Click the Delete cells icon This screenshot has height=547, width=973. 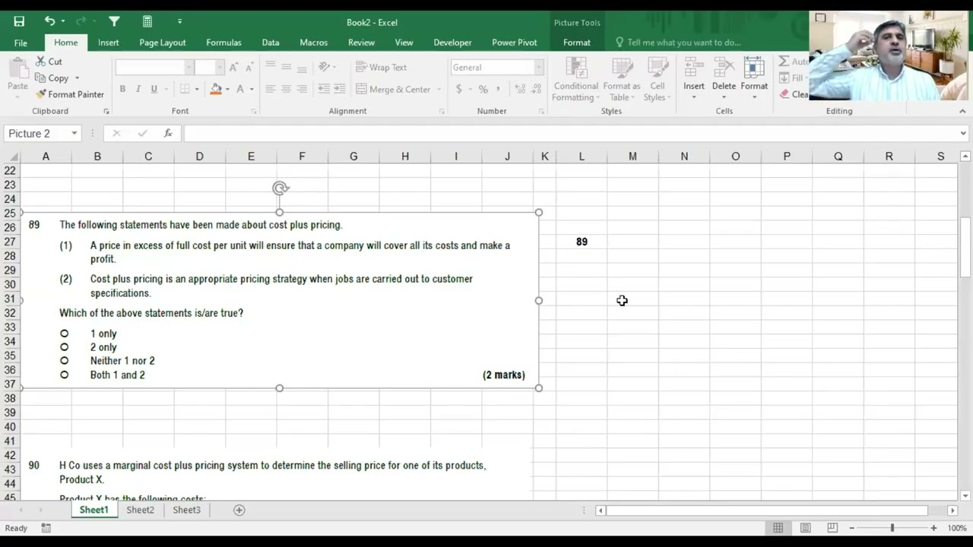coord(724,68)
